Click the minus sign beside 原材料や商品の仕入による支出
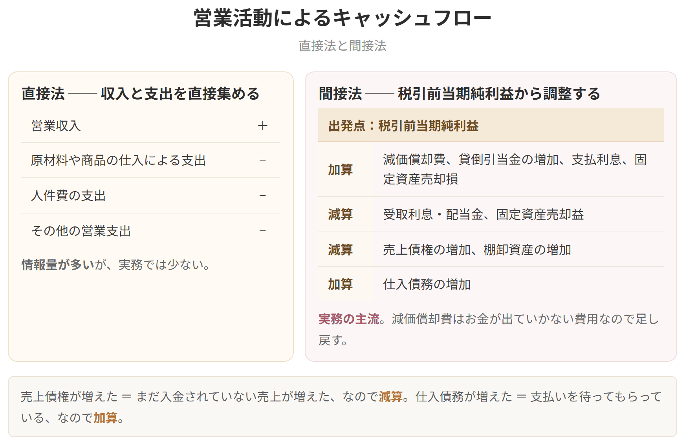Screen dimensions: 685x445 tap(263, 160)
